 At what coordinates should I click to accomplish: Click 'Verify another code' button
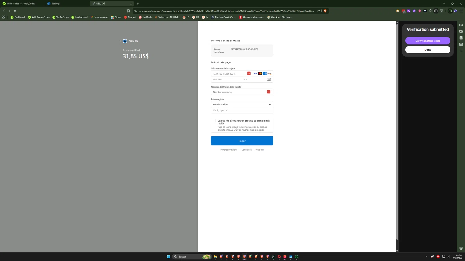[x=428, y=41]
